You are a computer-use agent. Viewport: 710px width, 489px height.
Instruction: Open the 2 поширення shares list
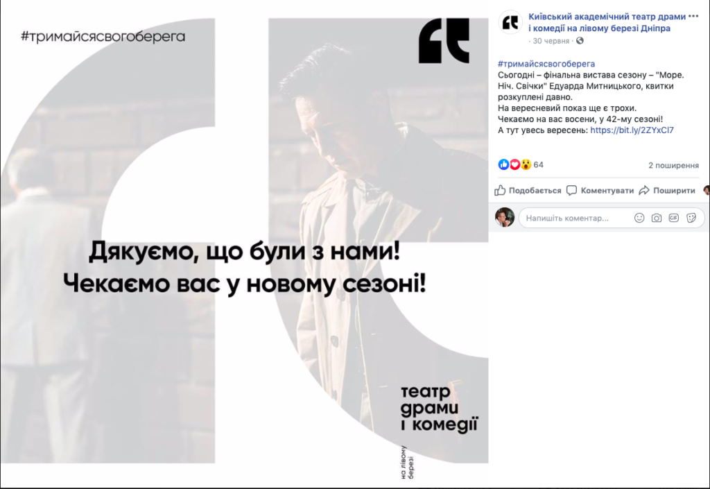pos(673,165)
